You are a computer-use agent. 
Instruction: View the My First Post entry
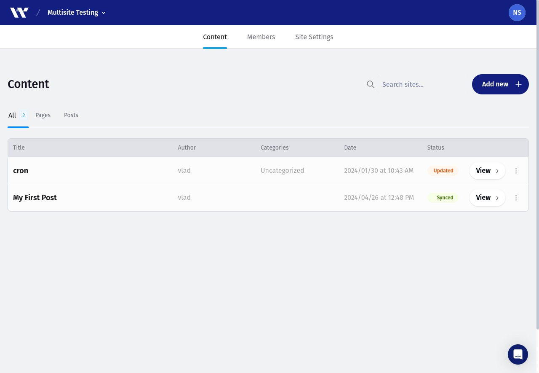[x=487, y=198]
